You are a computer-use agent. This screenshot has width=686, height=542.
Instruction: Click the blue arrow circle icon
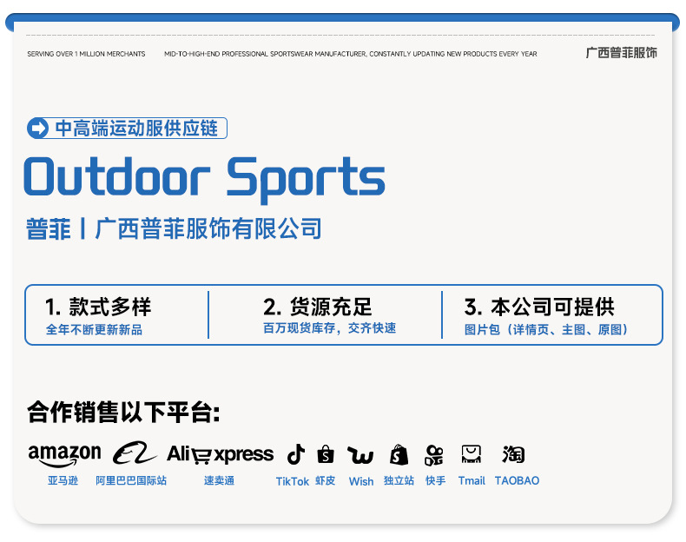(x=37, y=129)
